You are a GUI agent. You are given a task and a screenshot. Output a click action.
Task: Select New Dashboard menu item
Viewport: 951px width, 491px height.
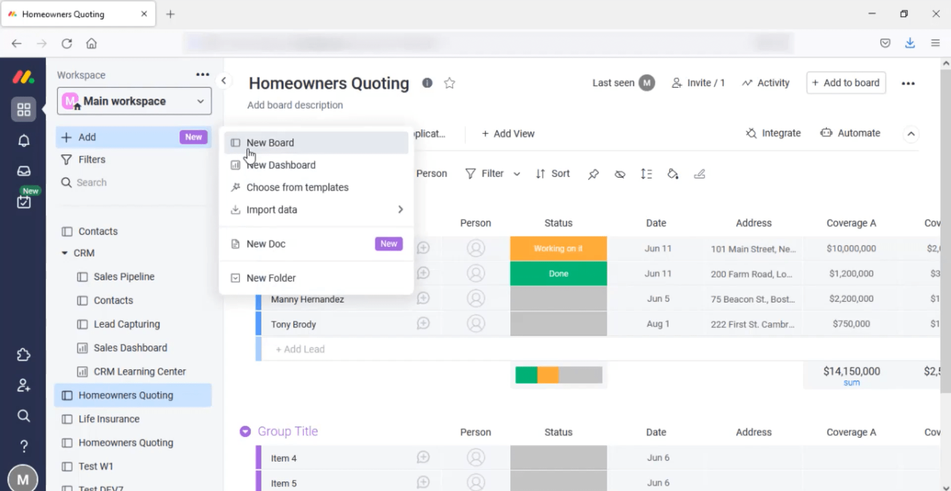316,165
